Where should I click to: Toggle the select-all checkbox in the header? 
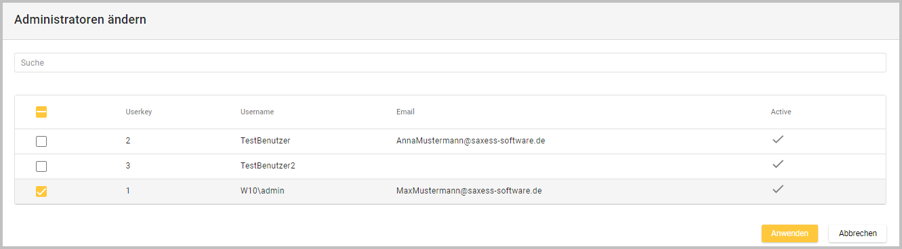(x=41, y=112)
